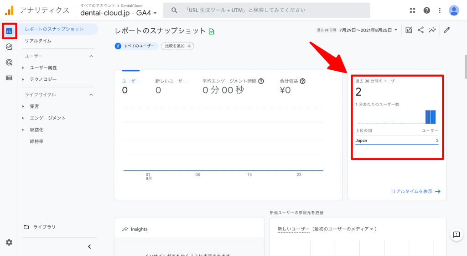Click the customize report pencil icon

click(447, 30)
